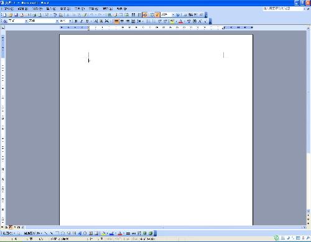Select the Arrow drawing tool

coord(52,233)
